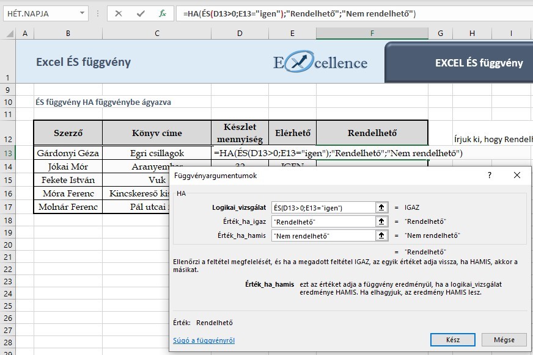Click inside the HÉT.NAPJA name box

pyautogui.click(x=41, y=13)
